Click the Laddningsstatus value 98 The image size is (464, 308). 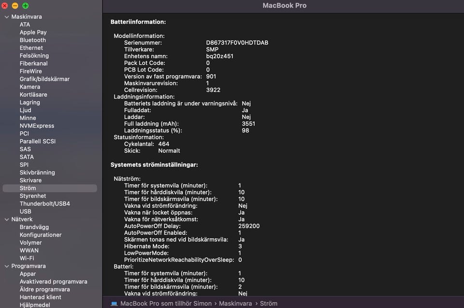246,131
